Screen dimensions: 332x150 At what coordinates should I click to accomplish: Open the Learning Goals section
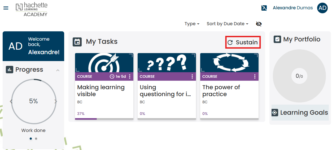[x=304, y=113]
